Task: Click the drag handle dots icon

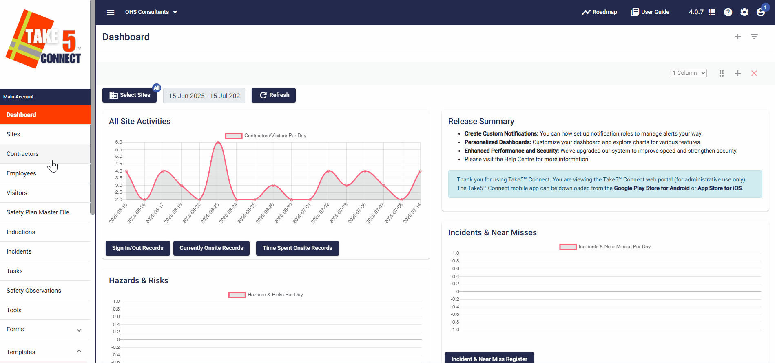Action: tap(722, 73)
